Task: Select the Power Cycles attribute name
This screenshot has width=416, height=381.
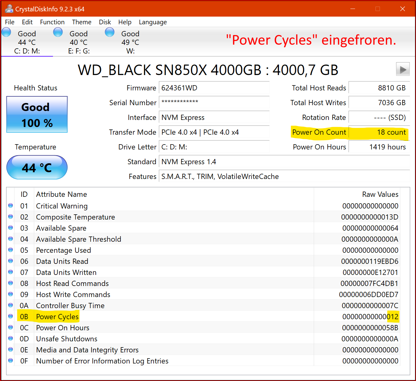Action: 57,316
